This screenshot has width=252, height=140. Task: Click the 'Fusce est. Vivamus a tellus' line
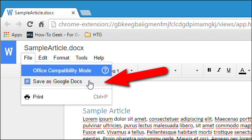click(x=167, y=132)
